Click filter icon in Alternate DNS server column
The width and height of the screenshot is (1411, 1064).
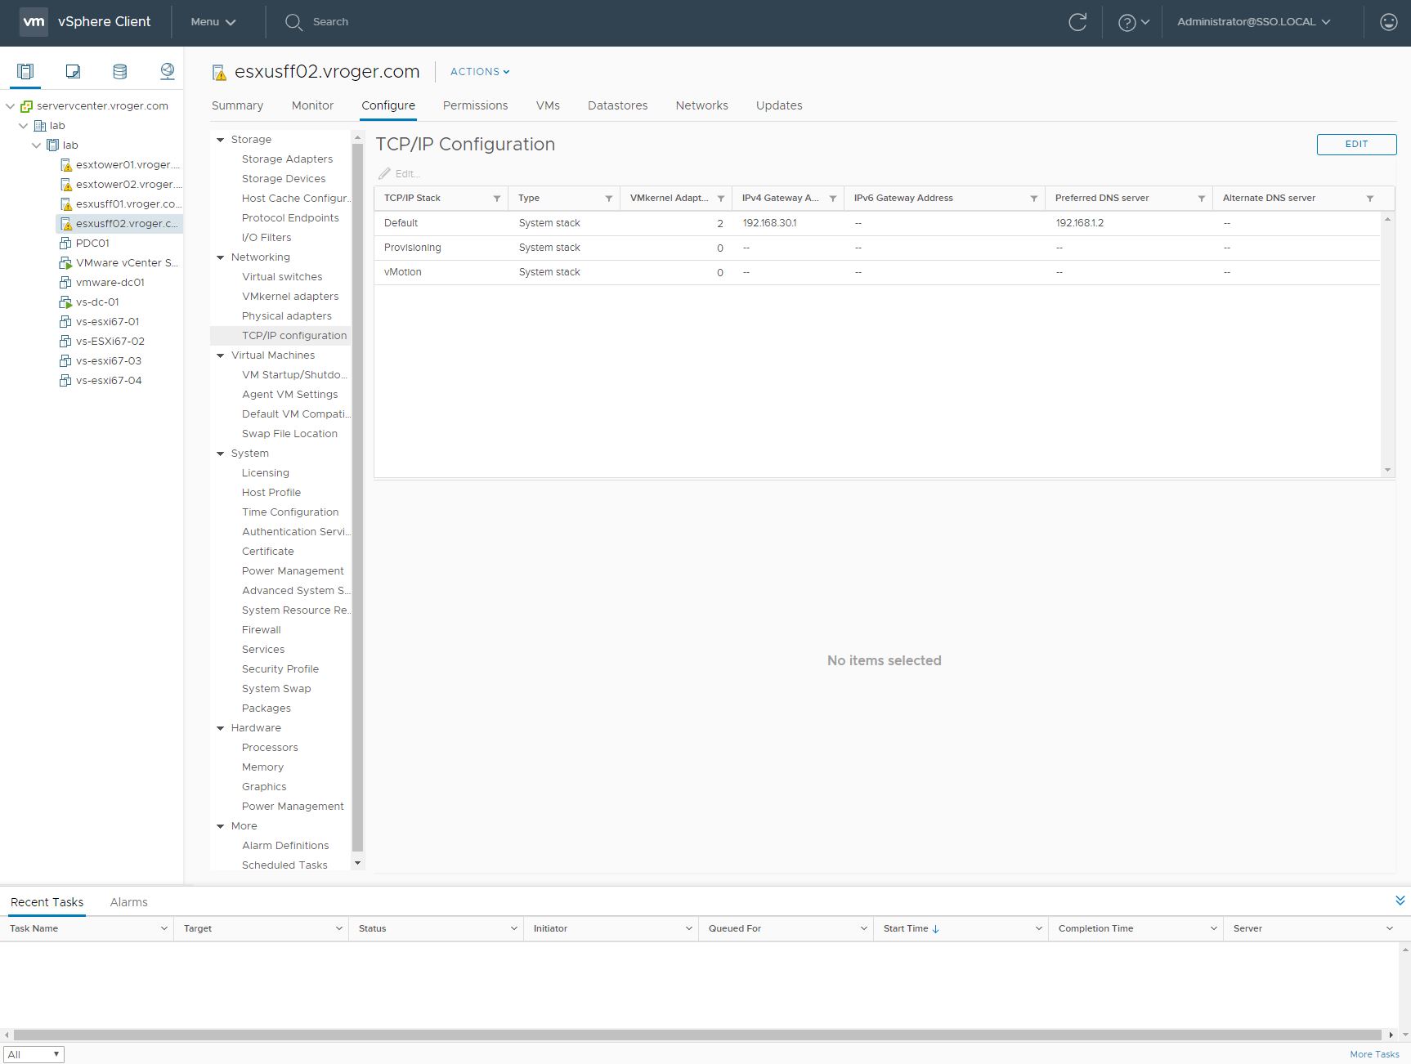click(x=1369, y=199)
